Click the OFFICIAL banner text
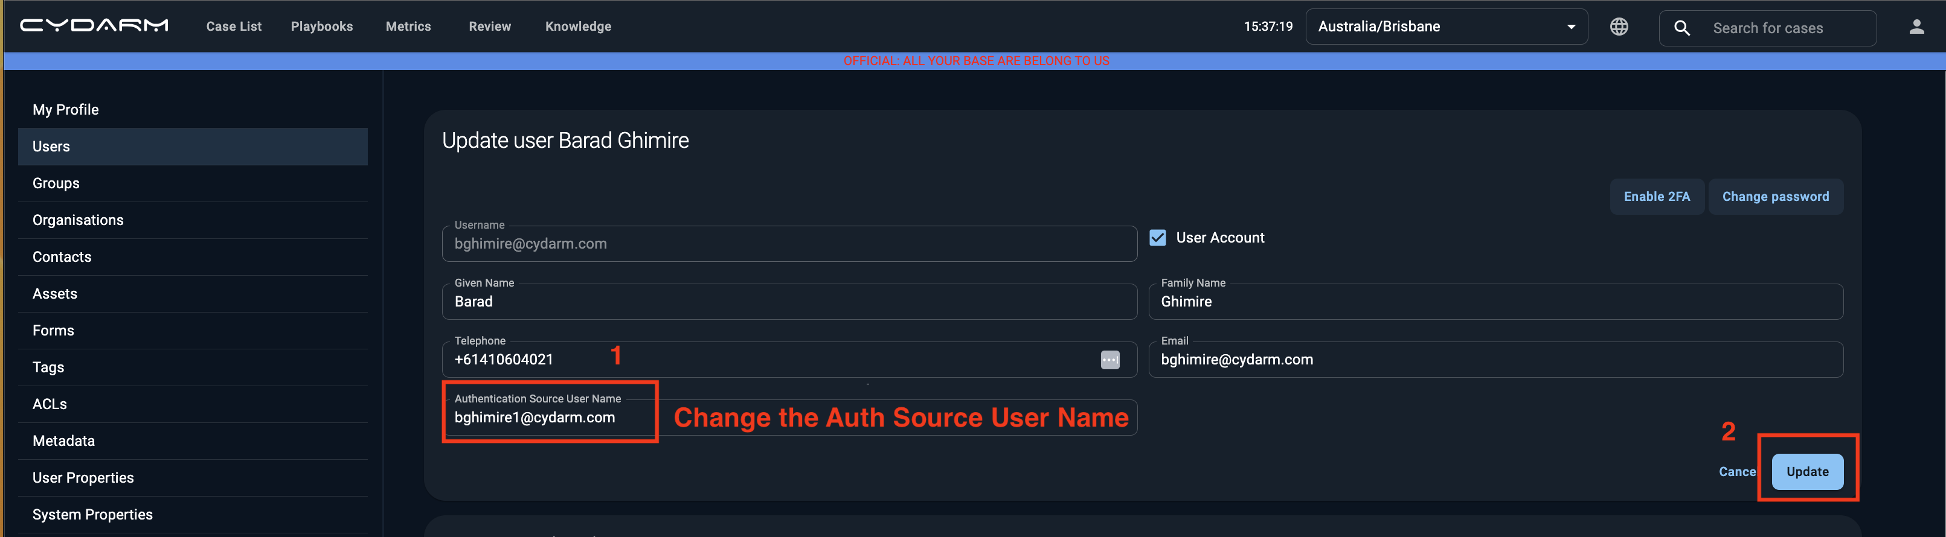Image resolution: width=1946 pixels, height=537 pixels. click(976, 61)
